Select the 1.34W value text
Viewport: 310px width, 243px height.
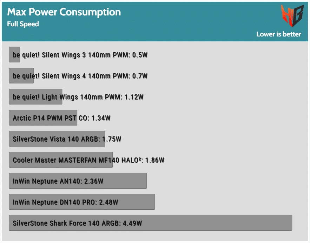tap(101, 118)
